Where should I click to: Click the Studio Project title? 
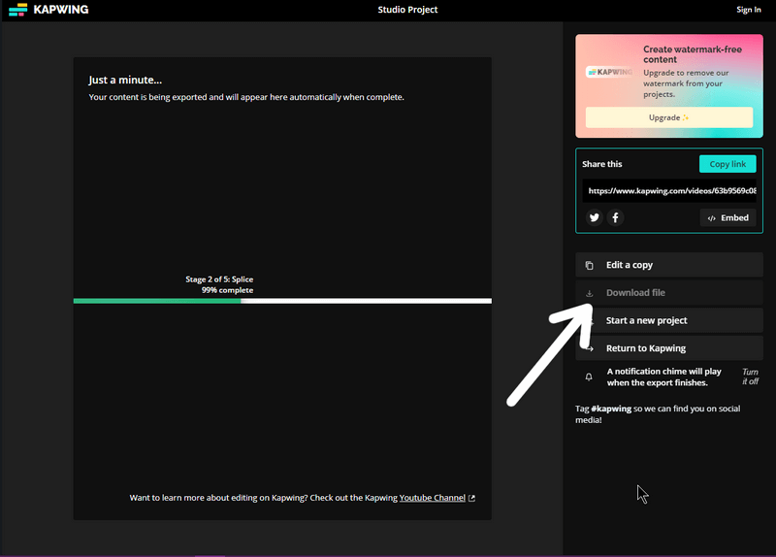pyautogui.click(x=407, y=10)
